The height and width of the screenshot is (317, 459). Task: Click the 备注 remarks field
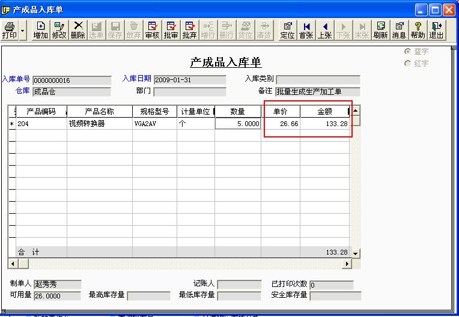point(318,92)
